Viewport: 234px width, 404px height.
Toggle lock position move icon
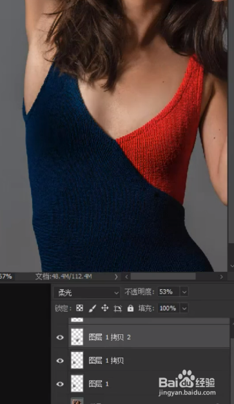click(105, 308)
